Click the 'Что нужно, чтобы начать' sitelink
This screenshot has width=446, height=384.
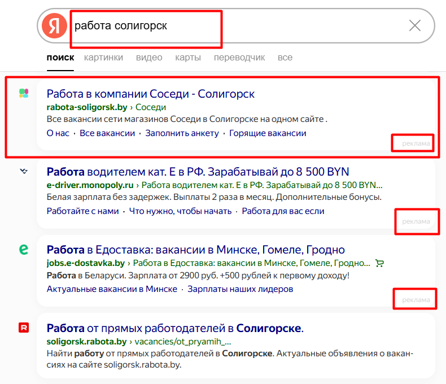tap(181, 211)
